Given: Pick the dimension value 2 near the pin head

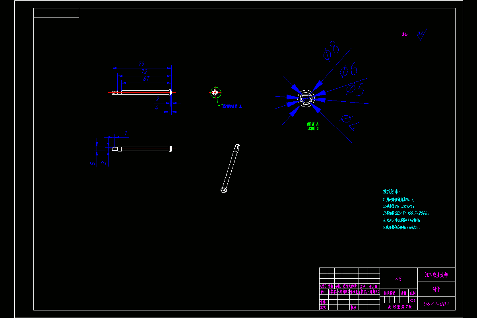Looking at the screenshot, I should point(158,99).
